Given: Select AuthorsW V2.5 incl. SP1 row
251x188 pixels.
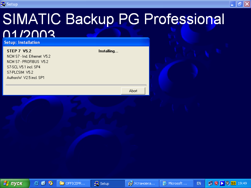Looking at the screenshot, I should pyautogui.click(x=26, y=77).
